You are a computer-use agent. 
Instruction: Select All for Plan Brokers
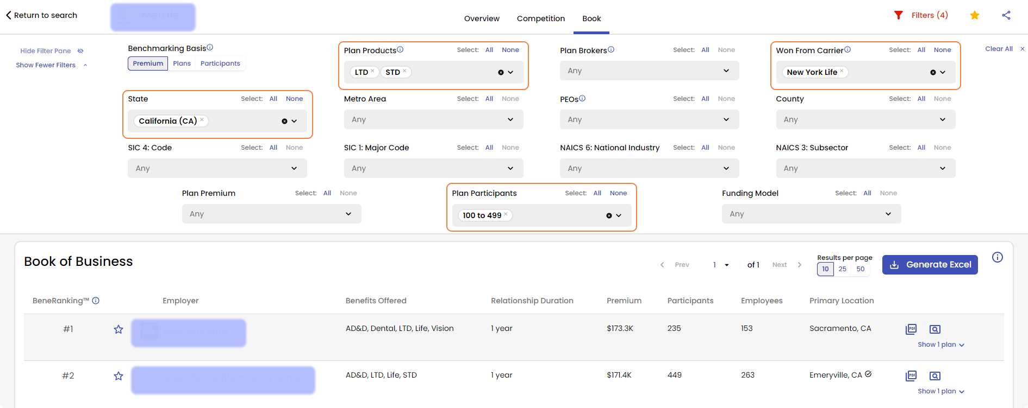705,50
